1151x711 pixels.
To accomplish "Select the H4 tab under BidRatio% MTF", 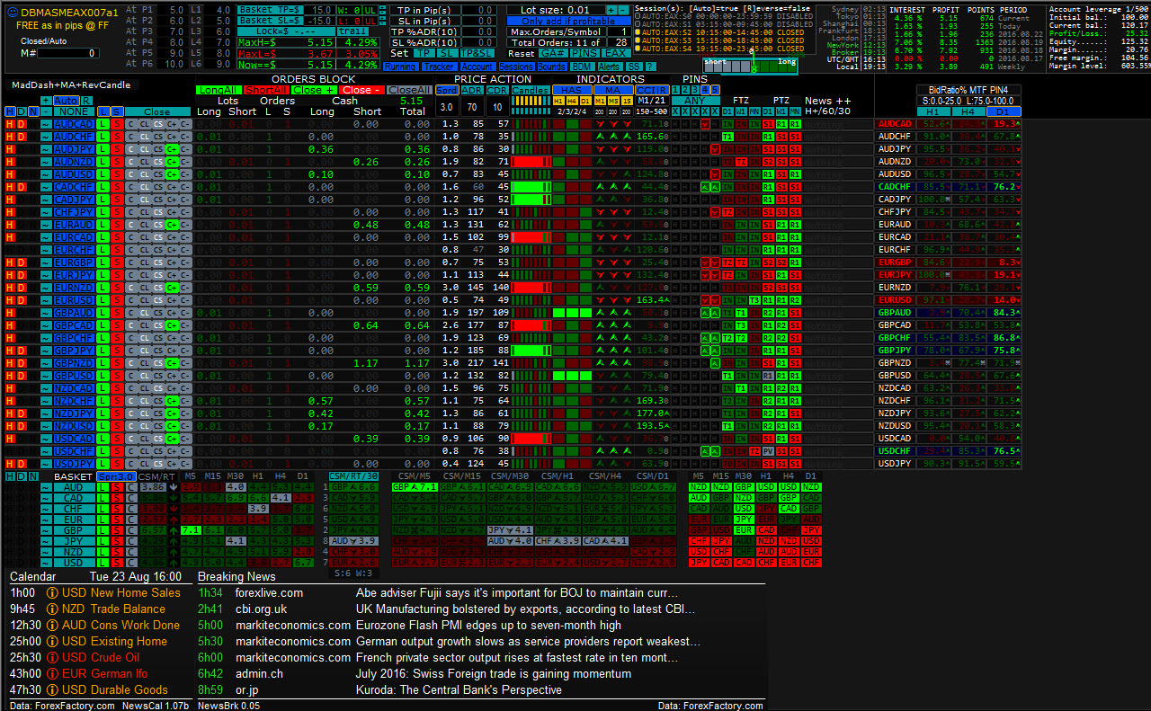I will 967,111.
